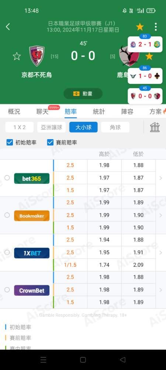
Task: Tap the muted notification bell status icon
Action: tap(125, 11)
